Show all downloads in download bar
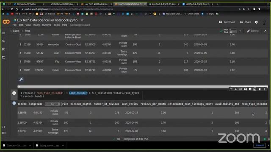The width and height of the screenshot is (271, 152). [x=260, y=145]
